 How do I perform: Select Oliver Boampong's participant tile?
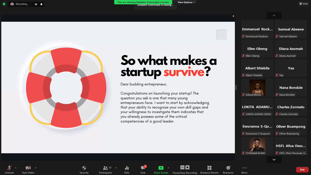tap(291, 127)
